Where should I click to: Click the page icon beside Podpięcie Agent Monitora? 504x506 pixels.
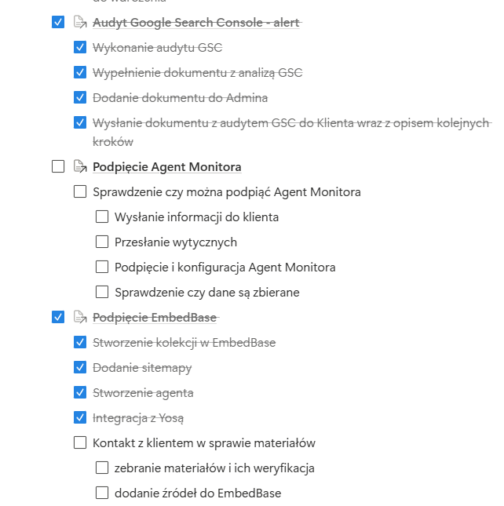pyautogui.click(x=79, y=166)
